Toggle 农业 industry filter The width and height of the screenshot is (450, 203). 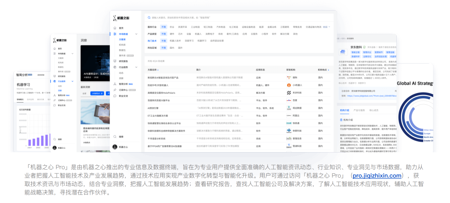click(172, 27)
